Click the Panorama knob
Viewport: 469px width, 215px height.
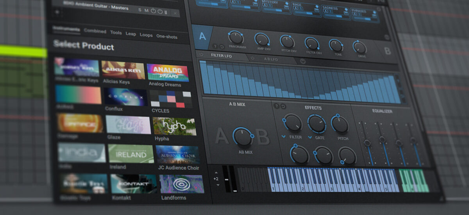click(236, 37)
